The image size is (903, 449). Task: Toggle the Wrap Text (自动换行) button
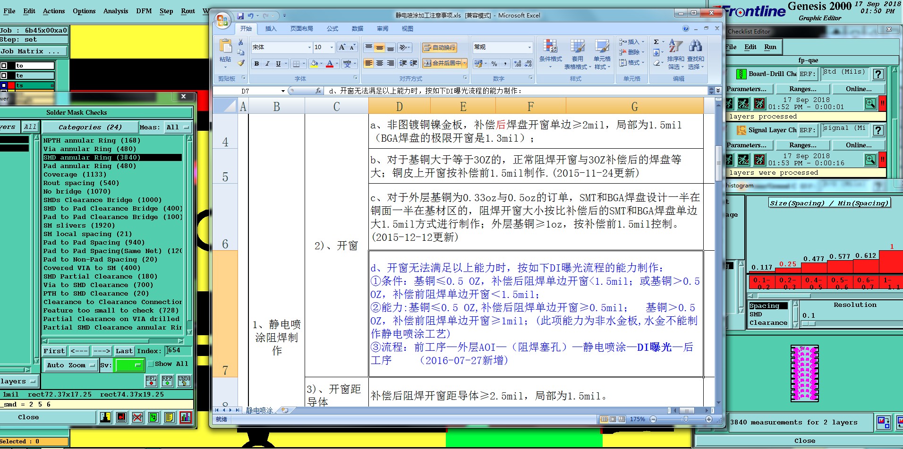[439, 47]
